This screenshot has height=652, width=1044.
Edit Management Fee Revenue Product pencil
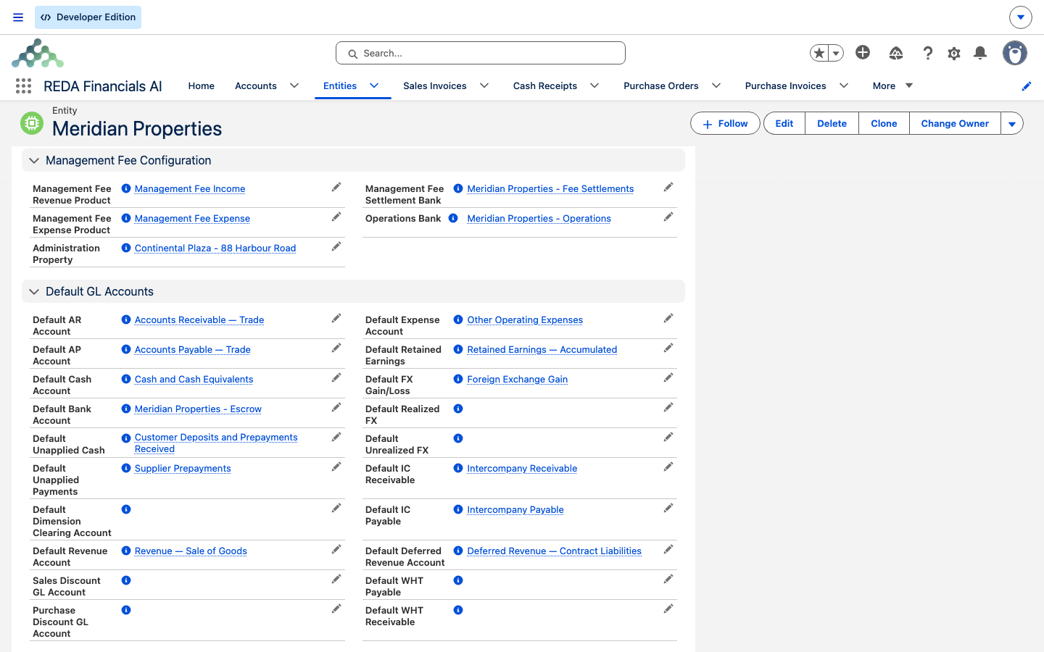point(336,188)
